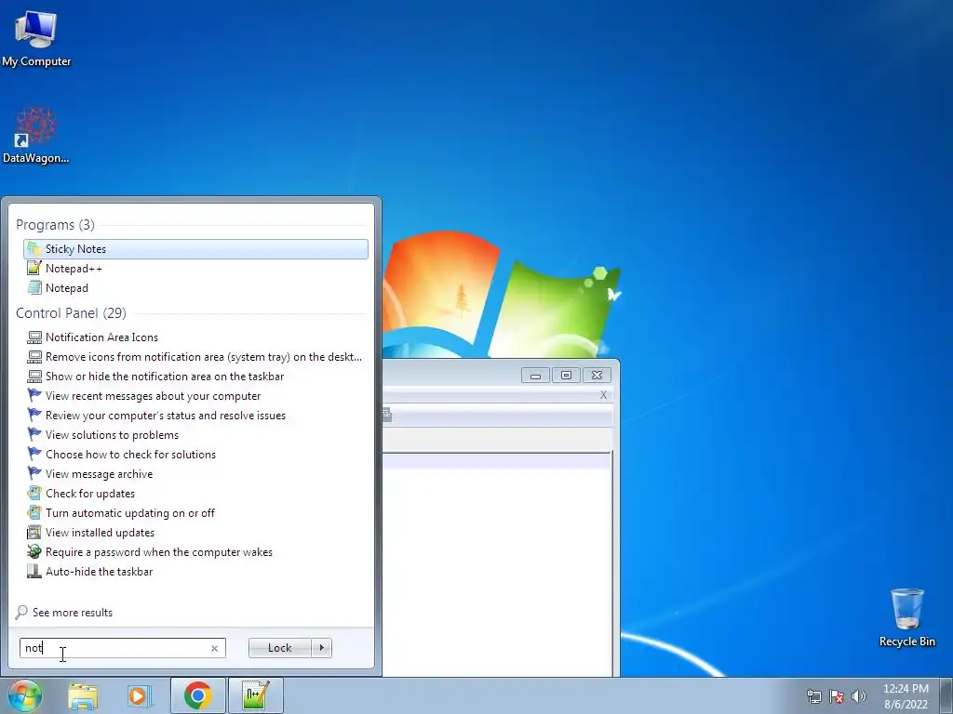
Task: Launch Notepad++ from the search results
Action: [x=195, y=269]
